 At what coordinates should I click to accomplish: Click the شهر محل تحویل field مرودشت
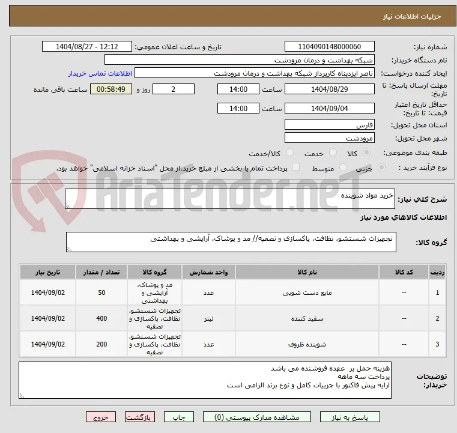[x=329, y=138]
